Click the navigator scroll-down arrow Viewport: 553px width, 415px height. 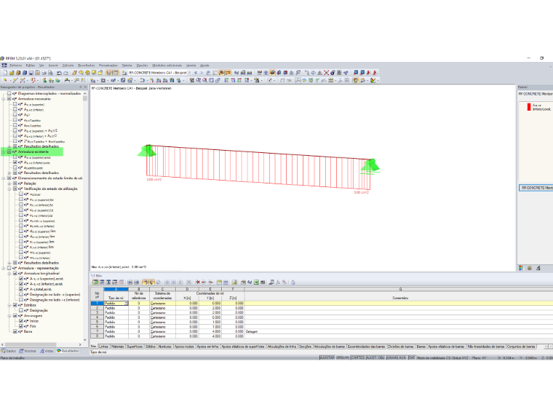pos(85,339)
